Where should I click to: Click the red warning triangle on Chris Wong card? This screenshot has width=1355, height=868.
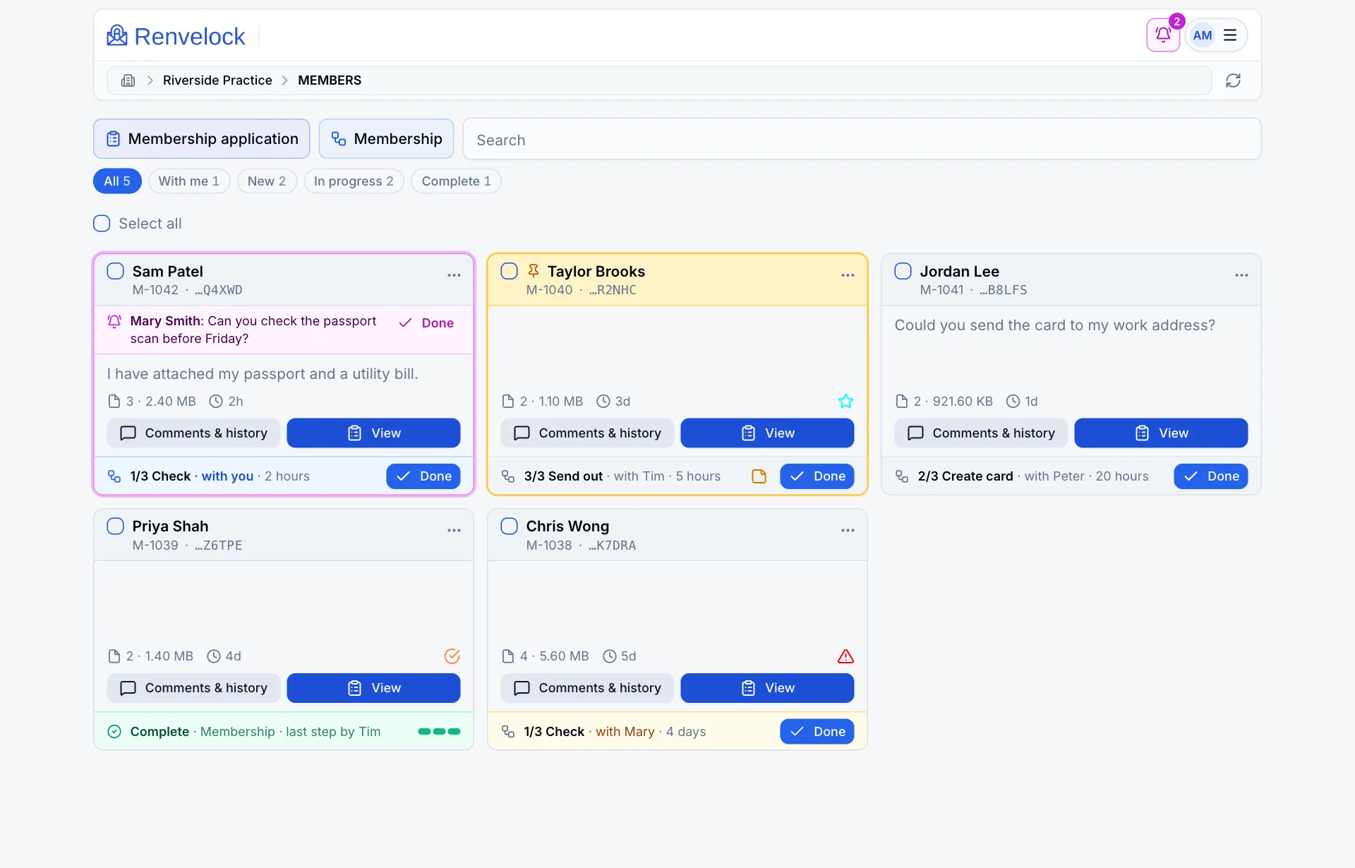point(845,656)
